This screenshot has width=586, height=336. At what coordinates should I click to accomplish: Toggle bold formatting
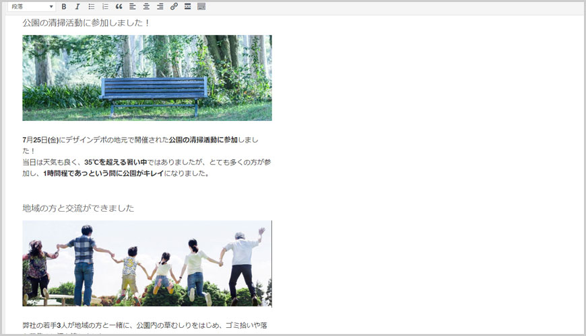(64, 7)
